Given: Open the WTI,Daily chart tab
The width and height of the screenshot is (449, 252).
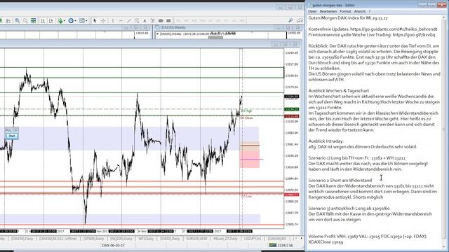Looking at the screenshot, I should tap(146, 239).
